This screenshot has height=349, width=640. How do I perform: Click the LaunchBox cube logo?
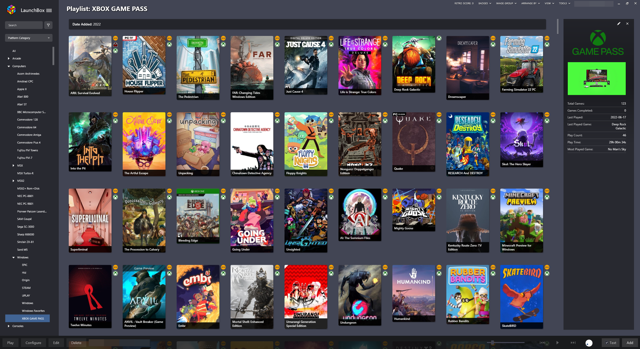pos(11,10)
